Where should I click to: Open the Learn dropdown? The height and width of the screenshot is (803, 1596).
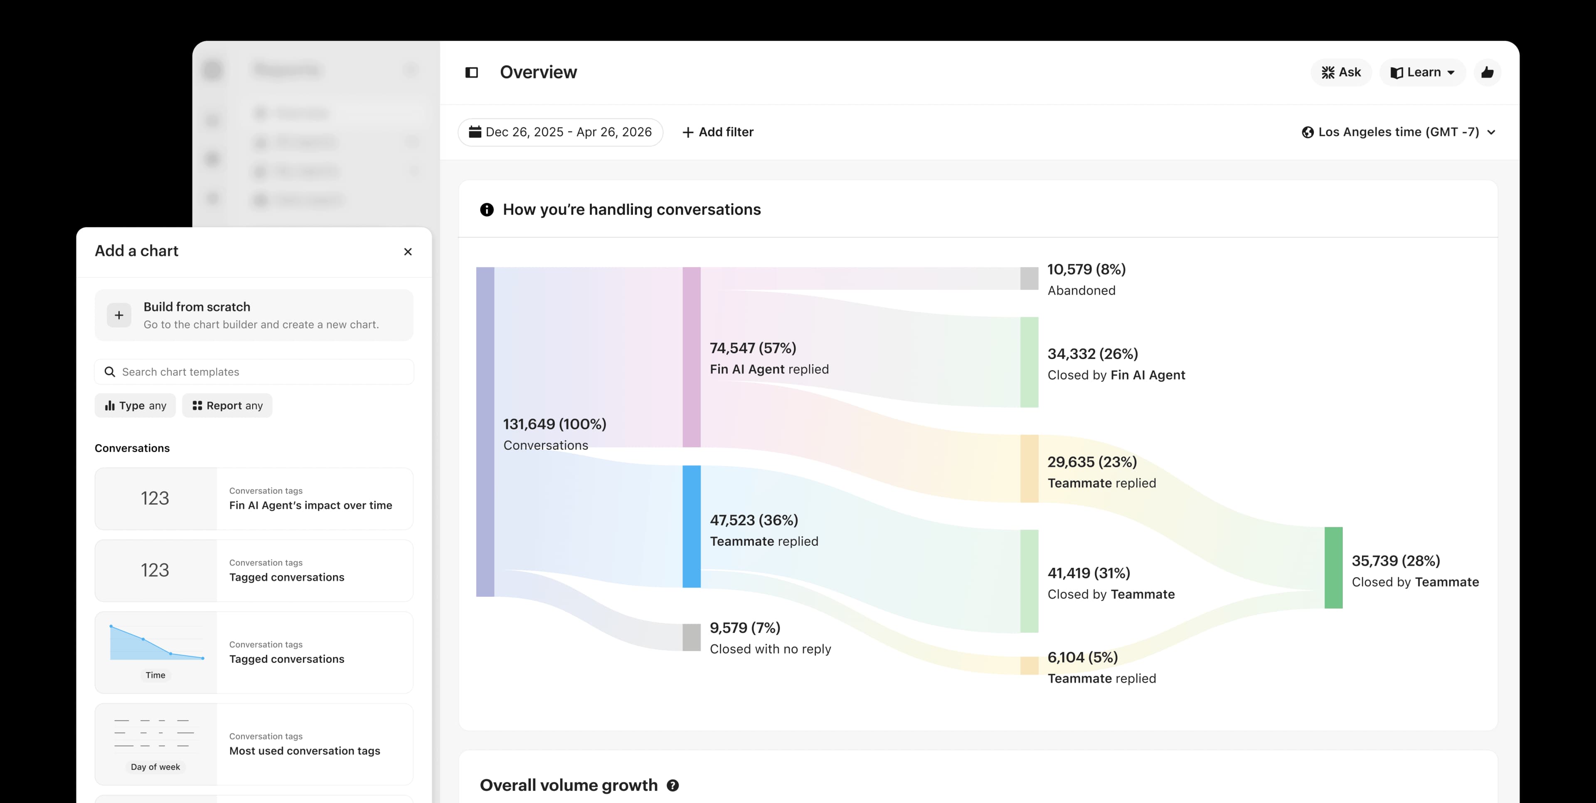pos(1422,72)
